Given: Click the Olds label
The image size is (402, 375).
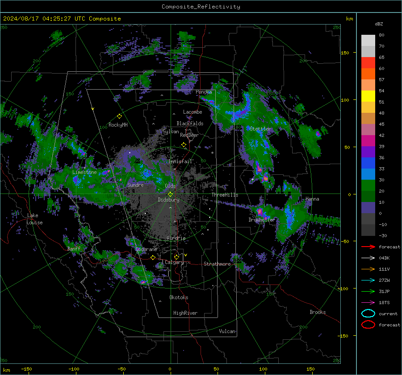Looking at the screenshot, I should pos(170,186).
